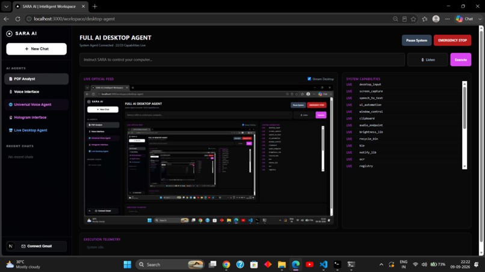Click the live optical feed preview

click(x=209, y=154)
